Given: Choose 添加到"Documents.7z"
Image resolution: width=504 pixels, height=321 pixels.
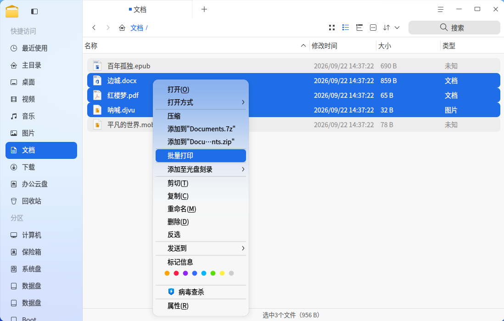Looking at the screenshot, I should tap(201, 129).
